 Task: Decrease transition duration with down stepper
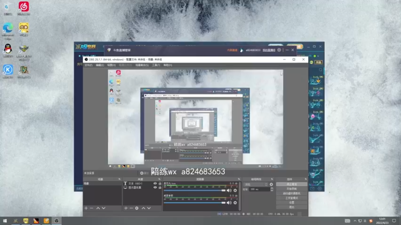272,190
